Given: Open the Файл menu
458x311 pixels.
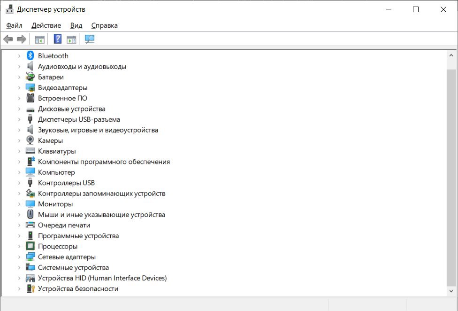Looking at the screenshot, I should click(14, 25).
